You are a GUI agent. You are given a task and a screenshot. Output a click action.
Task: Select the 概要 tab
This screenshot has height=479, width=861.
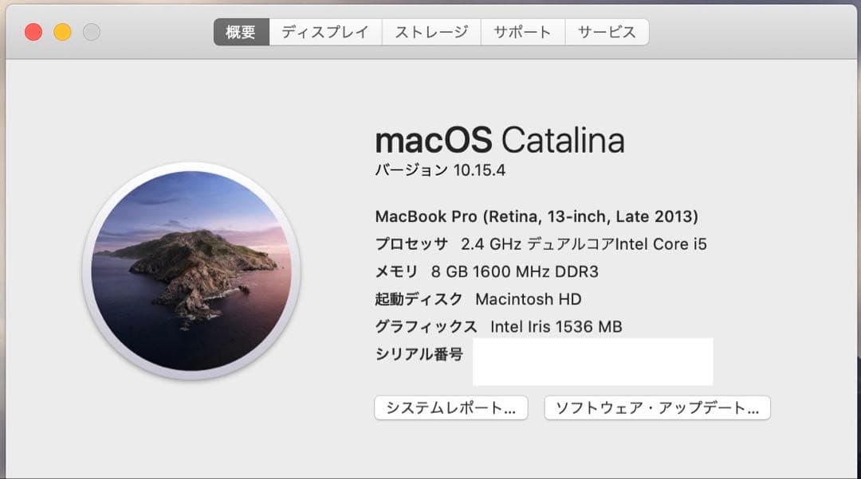(240, 32)
